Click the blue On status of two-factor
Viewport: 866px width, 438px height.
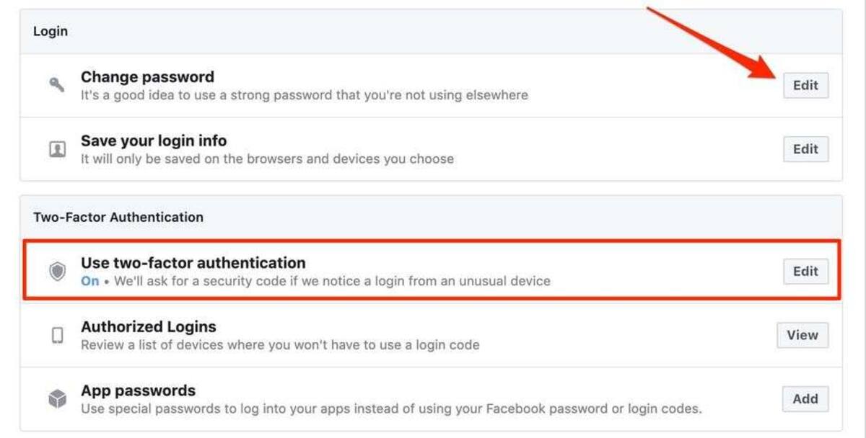pos(90,281)
